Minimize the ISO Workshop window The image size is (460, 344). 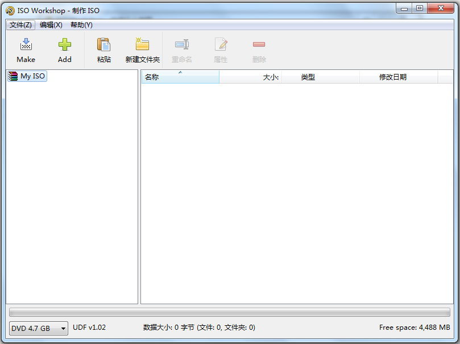404,8
